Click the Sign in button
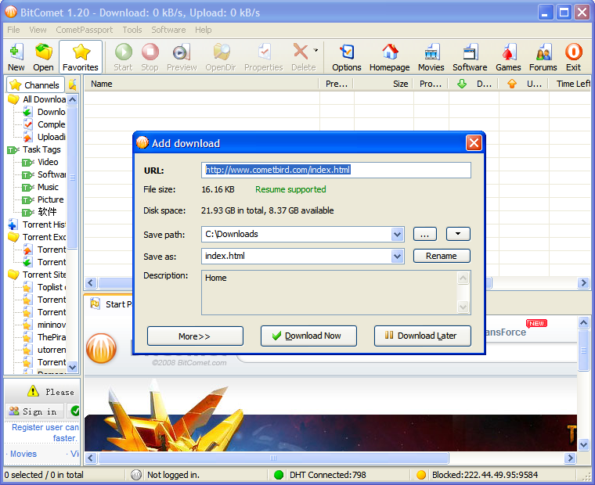The width and height of the screenshot is (595, 485). pos(34,411)
